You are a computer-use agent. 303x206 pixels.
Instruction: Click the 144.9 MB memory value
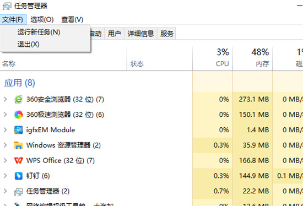point(254,176)
